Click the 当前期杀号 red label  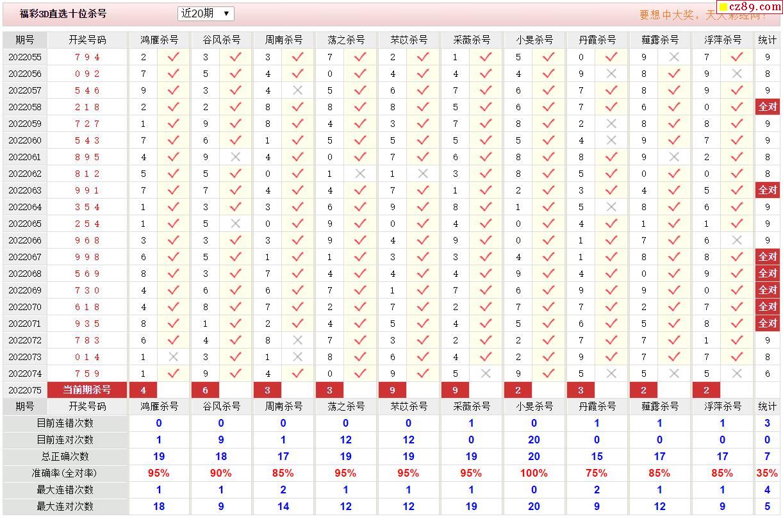click(x=87, y=390)
